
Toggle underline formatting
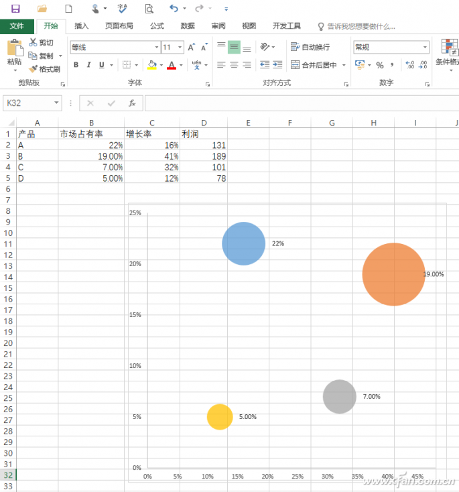102,65
